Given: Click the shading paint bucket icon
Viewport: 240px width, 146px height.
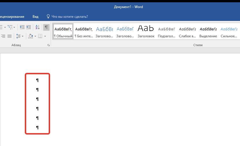Looking at the screenshot, I should [x=31, y=36].
